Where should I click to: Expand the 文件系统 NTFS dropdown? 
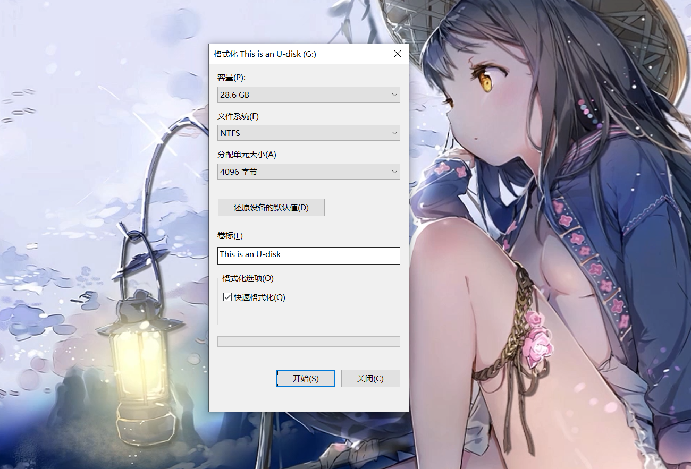(308, 133)
